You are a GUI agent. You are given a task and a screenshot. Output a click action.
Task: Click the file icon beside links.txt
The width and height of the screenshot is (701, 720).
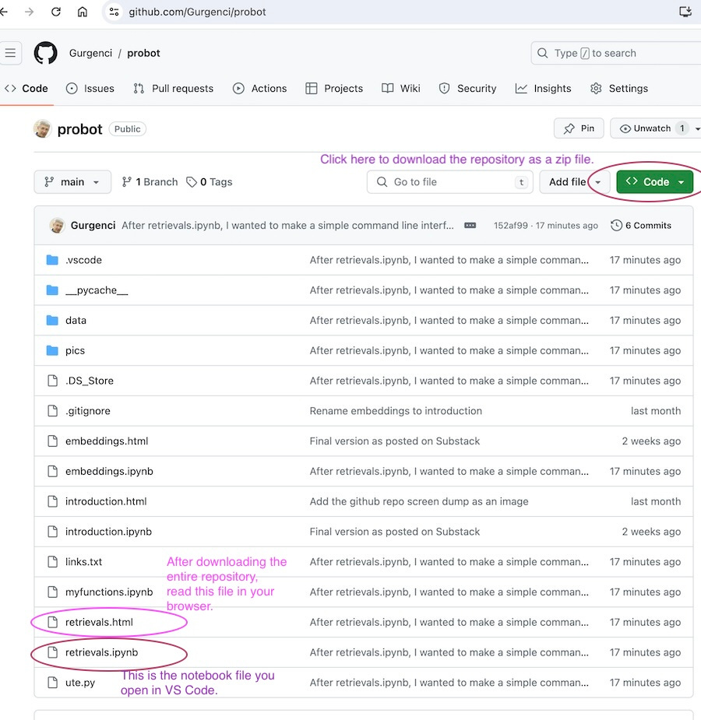pos(53,561)
